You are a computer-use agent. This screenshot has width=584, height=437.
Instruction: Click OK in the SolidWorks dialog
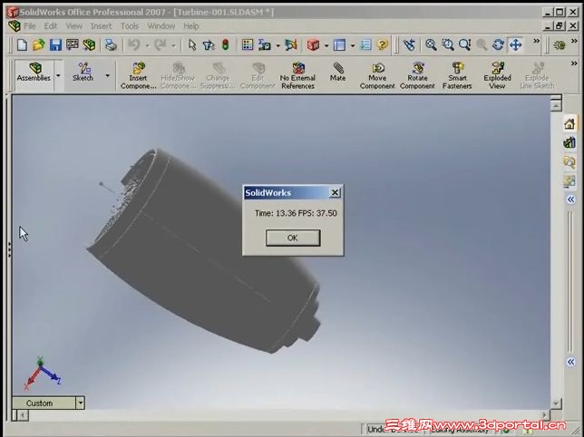pos(293,238)
